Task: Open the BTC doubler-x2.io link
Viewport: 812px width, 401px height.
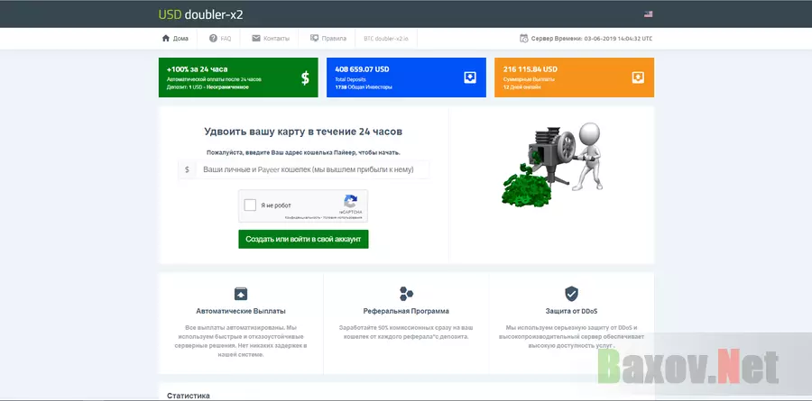Action: pos(386,39)
